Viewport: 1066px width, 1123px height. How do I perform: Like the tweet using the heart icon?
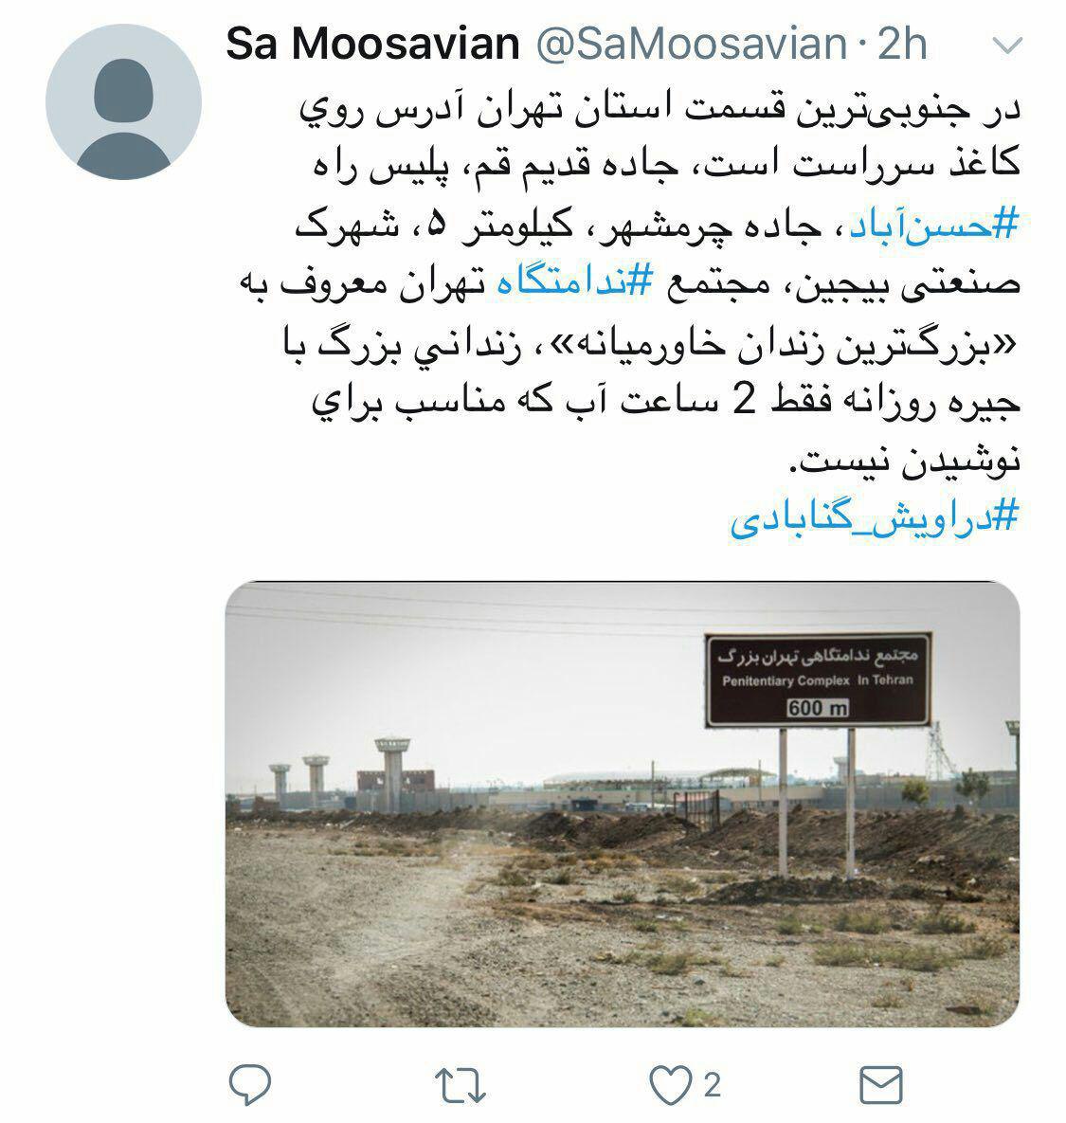(x=670, y=1084)
